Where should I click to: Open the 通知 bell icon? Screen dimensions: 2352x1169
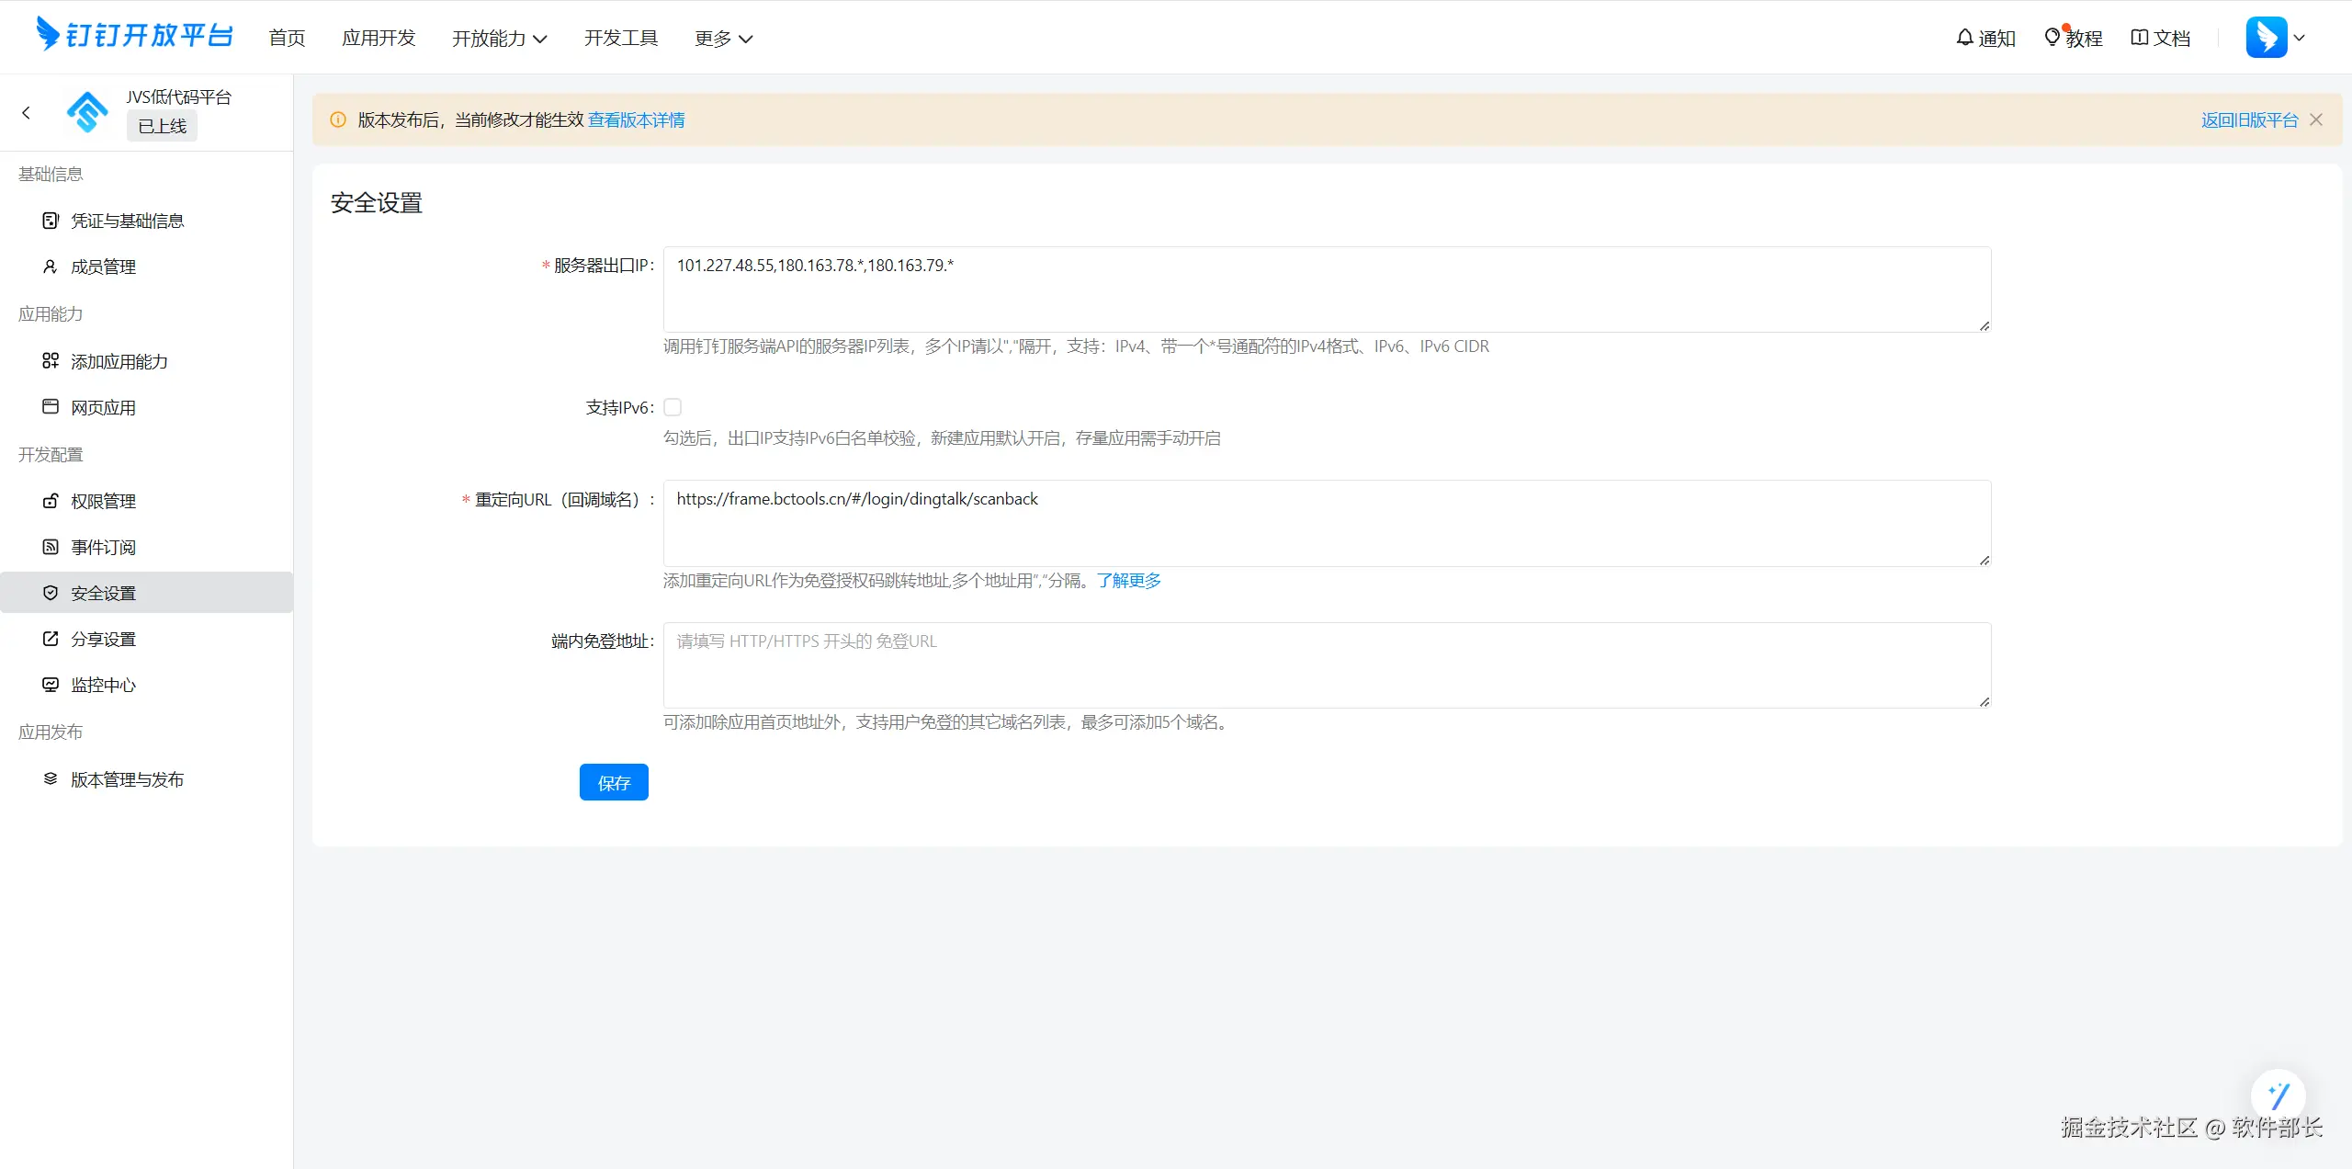(x=1964, y=38)
